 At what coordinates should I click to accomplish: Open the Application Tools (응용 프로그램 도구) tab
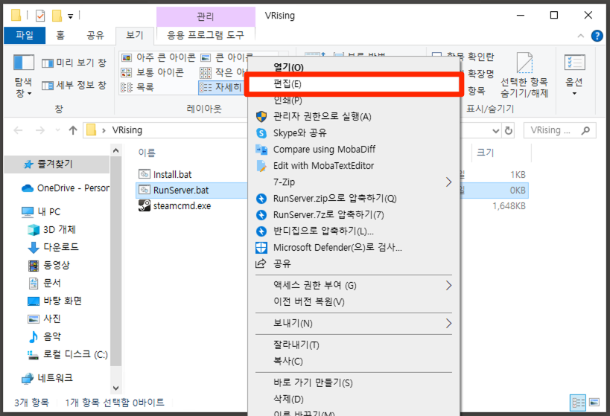pyautogui.click(x=206, y=36)
